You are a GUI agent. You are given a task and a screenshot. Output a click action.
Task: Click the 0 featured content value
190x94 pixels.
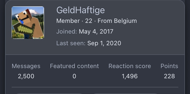[x=74, y=76]
